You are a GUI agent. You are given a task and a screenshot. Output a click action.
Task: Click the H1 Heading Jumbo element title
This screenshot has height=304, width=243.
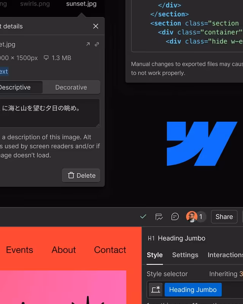(177, 238)
